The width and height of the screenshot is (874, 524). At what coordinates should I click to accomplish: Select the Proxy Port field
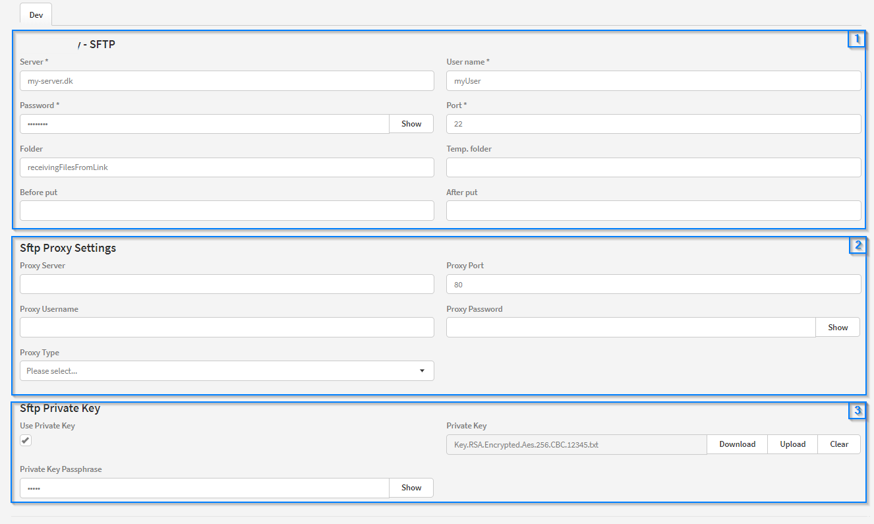(x=653, y=284)
